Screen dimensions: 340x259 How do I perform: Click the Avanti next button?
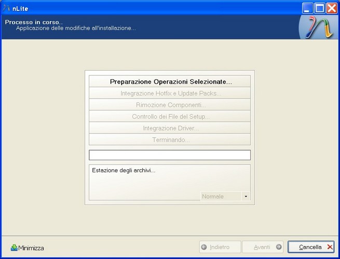(263, 247)
